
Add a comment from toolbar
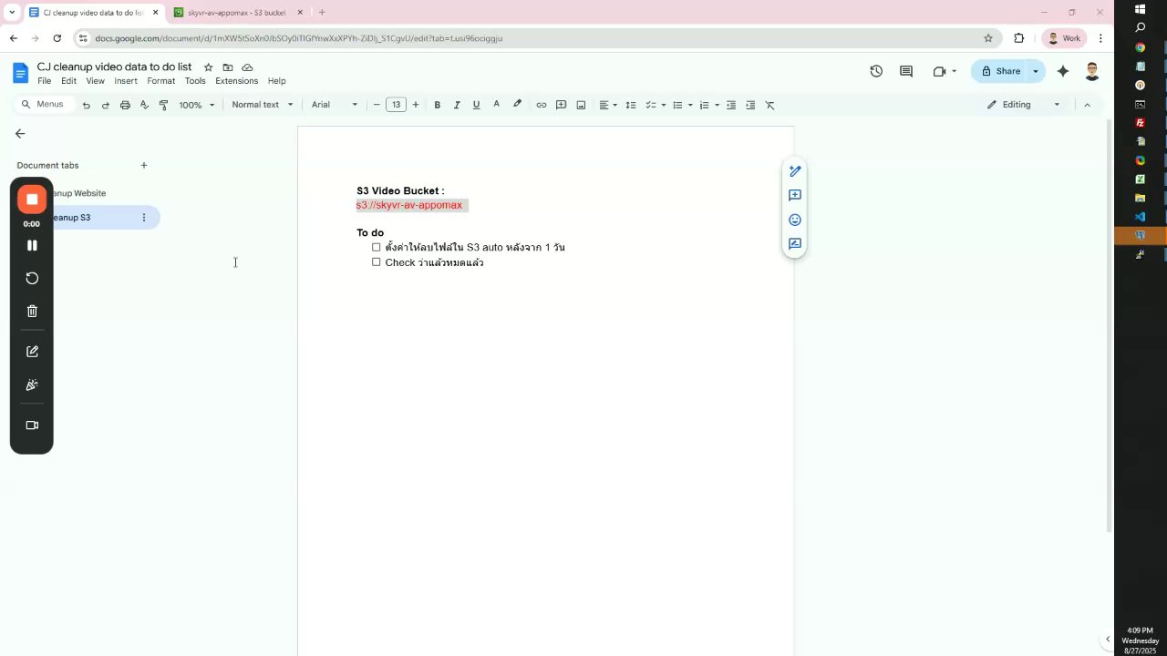pyautogui.click(x=561, y=105)
